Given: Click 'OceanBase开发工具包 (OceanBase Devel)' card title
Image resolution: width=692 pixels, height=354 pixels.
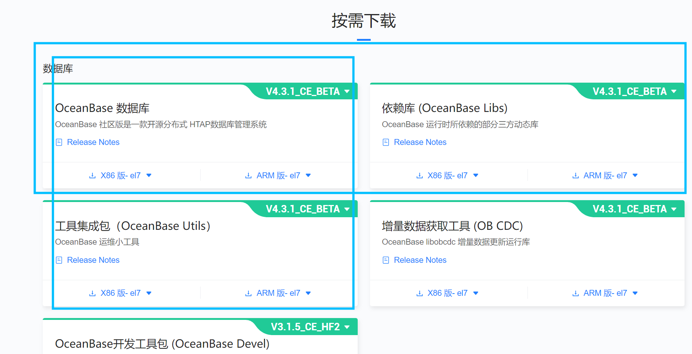Looking at the screenshot, I should pyautogui.click(x=162, y=344).
